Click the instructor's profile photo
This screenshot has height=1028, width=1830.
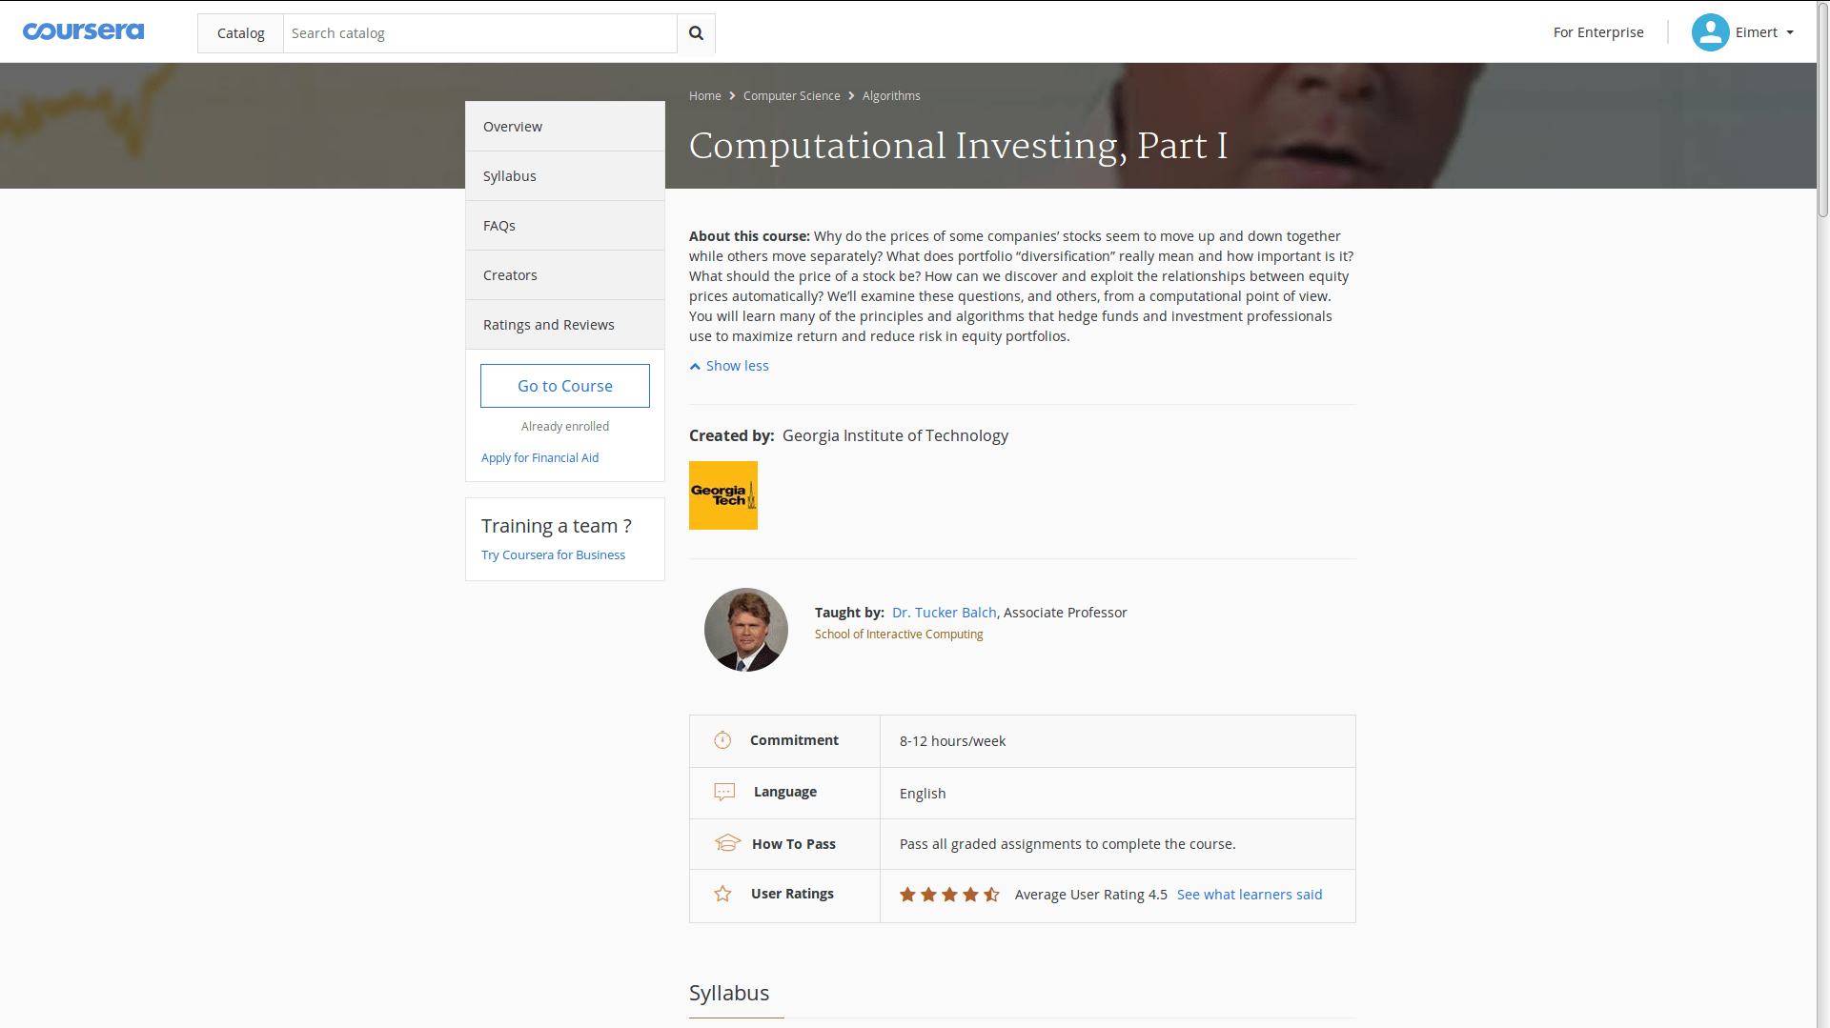745,630
